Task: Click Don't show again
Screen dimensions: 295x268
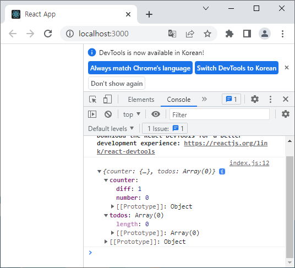Action: point(117,83)
